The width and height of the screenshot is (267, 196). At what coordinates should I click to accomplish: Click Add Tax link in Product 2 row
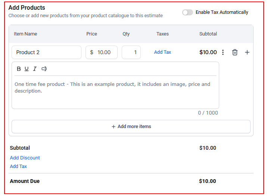coord(162,52)
